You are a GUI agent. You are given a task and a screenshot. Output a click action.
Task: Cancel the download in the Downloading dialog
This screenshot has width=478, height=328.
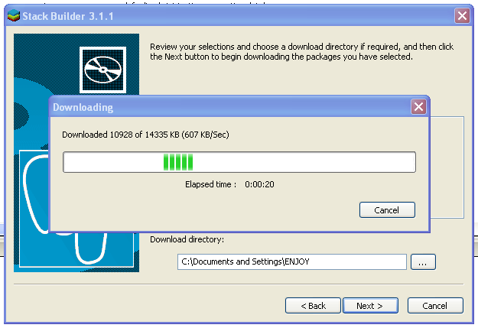click(387, 210)
